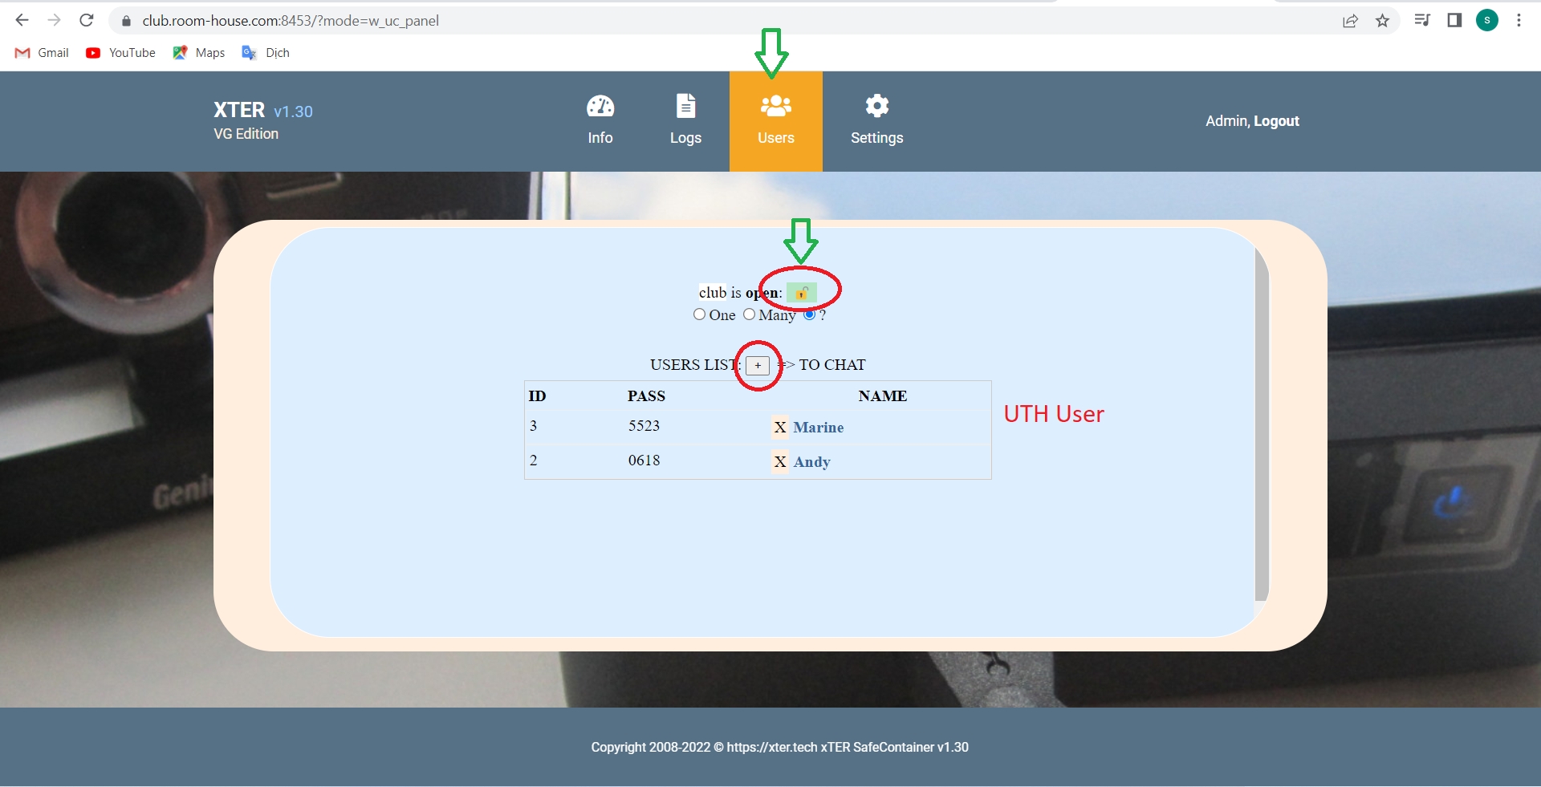1541x787 pixels.
Task: Open the Info dashboard tab
Action: click(x=600, y=120)
